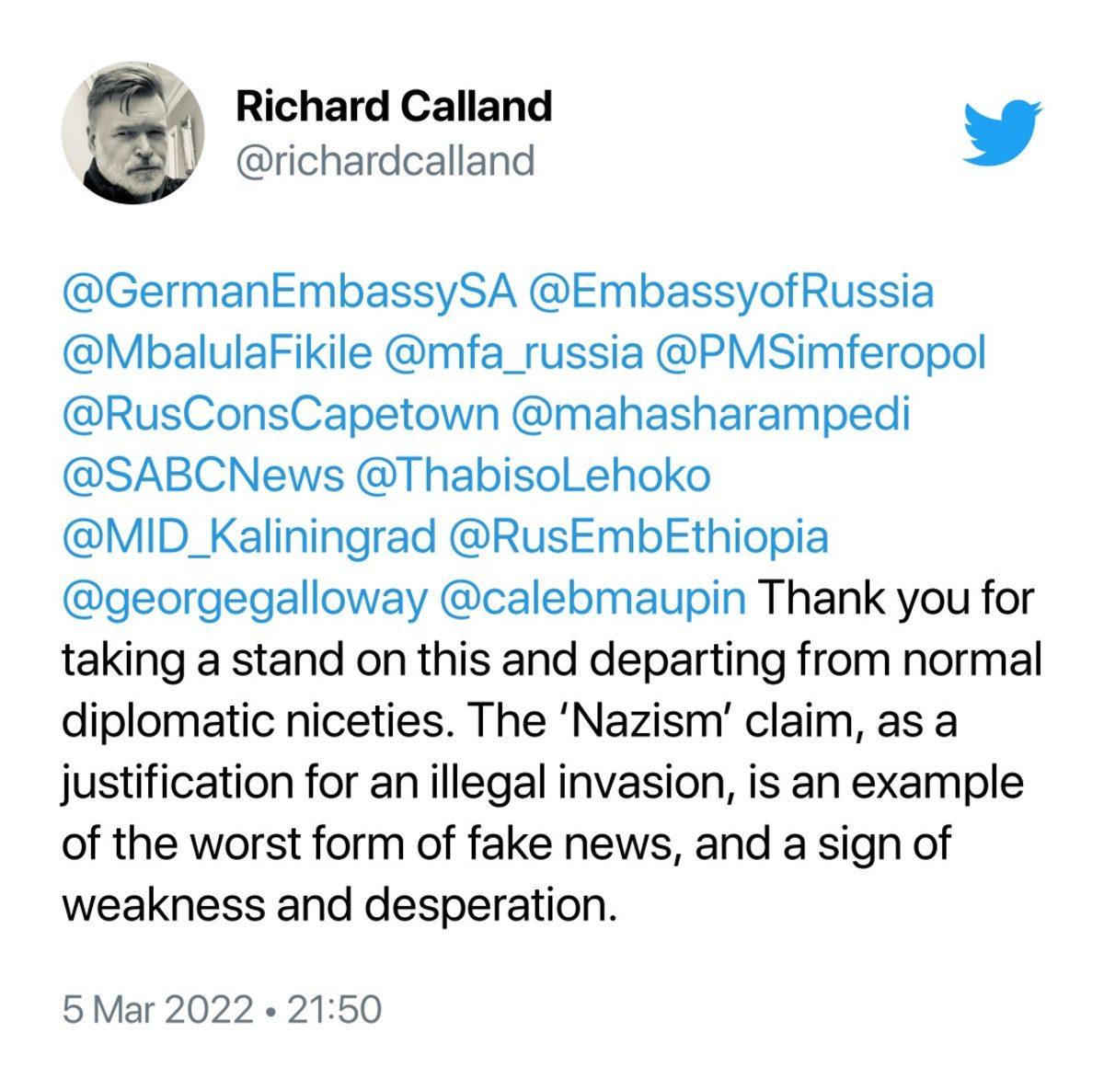Select the @PMSimferopol mention
Screen dimensions: 1104x1090
821,353
